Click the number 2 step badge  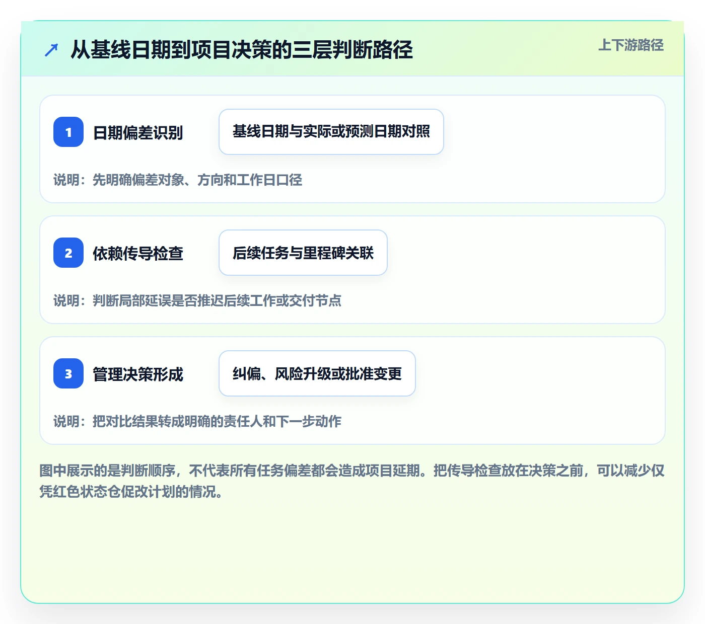tap(68, 253)
